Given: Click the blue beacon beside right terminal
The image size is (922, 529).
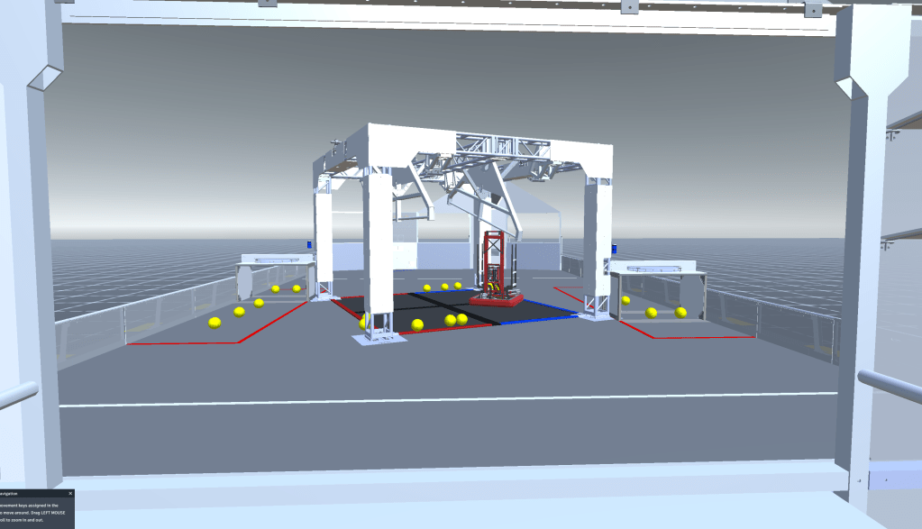Looking at the screenshot, I should click(x=615, y=250).
